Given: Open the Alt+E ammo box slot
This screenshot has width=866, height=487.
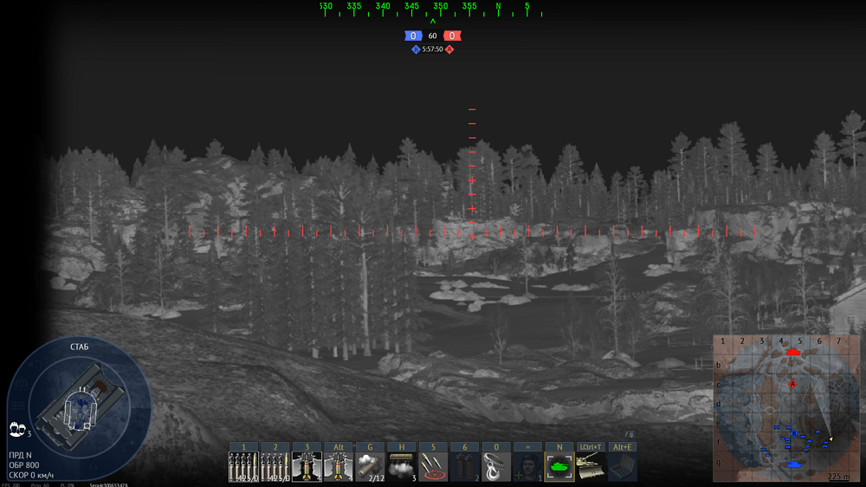Looking at the screenshot, I should [622, 466].
